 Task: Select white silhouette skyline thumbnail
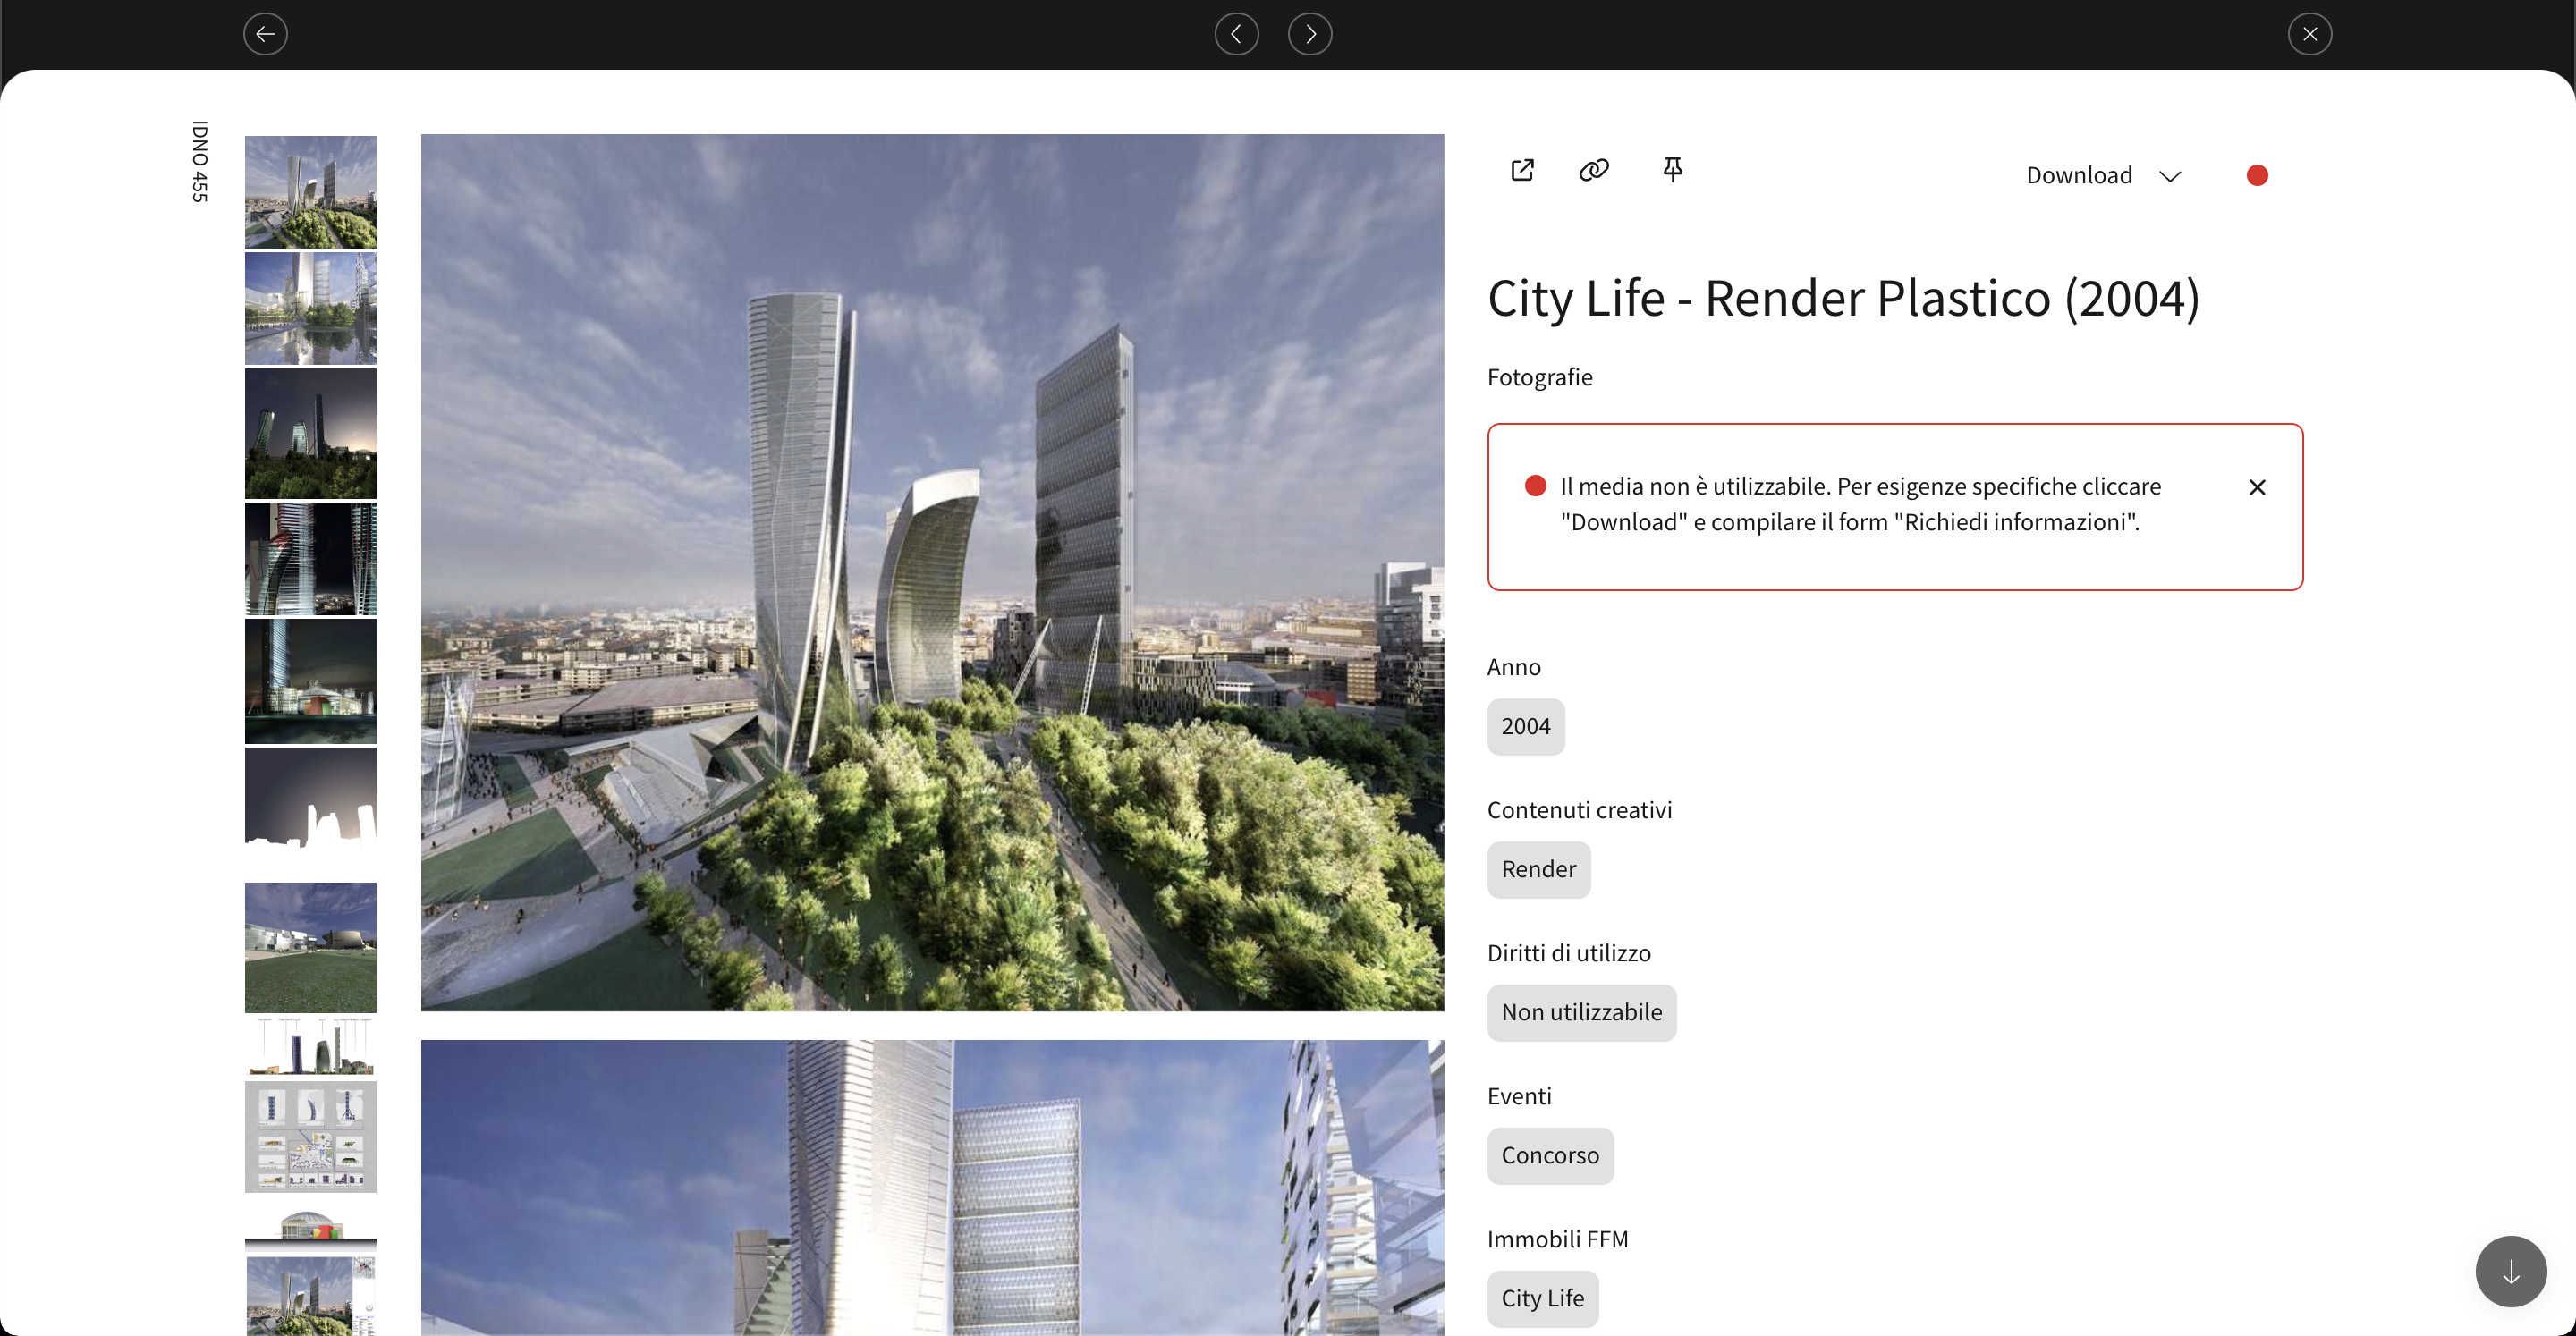click(310, 800)
